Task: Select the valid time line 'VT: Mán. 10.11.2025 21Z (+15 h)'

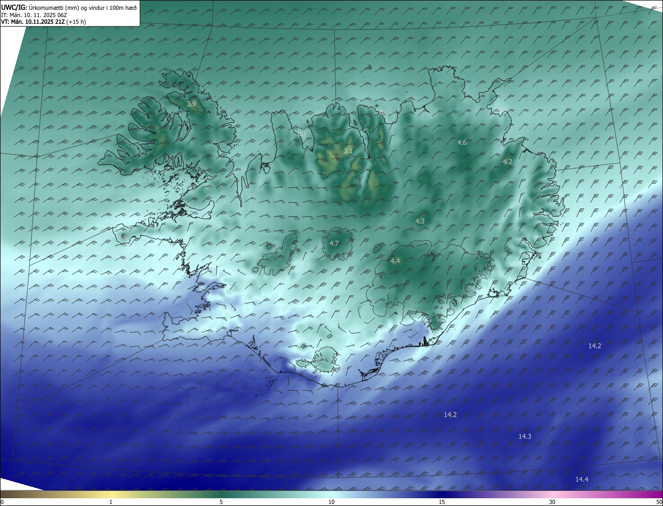Action: point(44,22)
